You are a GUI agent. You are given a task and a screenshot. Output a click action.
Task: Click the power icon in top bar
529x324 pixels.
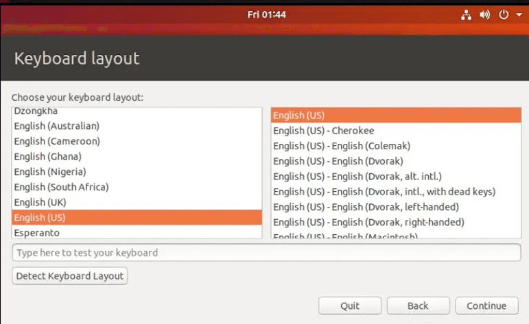[504, 15]
